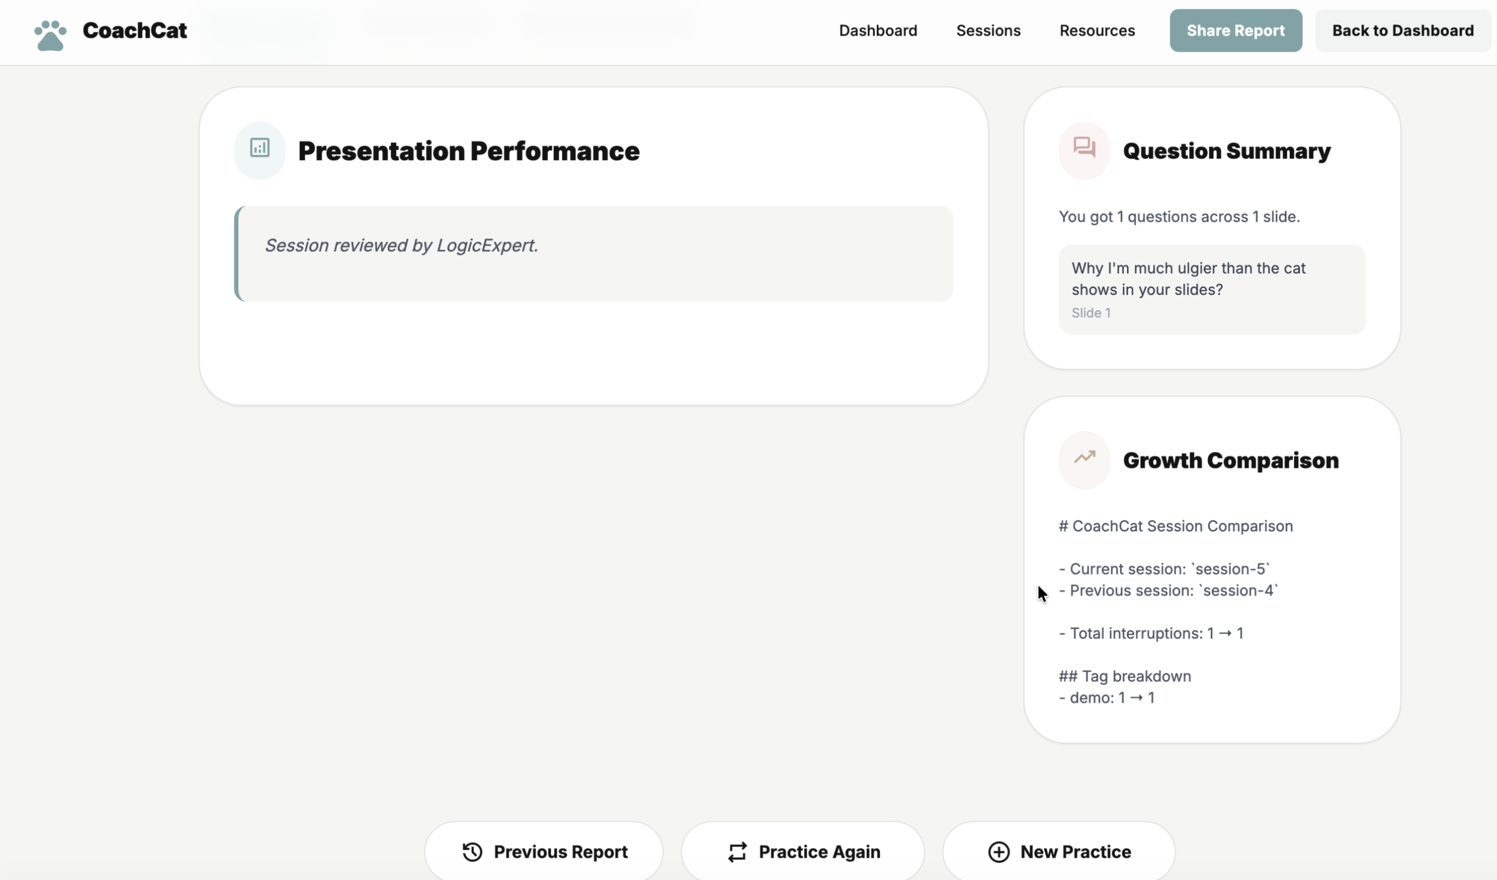
Task: Select the Slide 1 question card
Action: point(1211,290)
